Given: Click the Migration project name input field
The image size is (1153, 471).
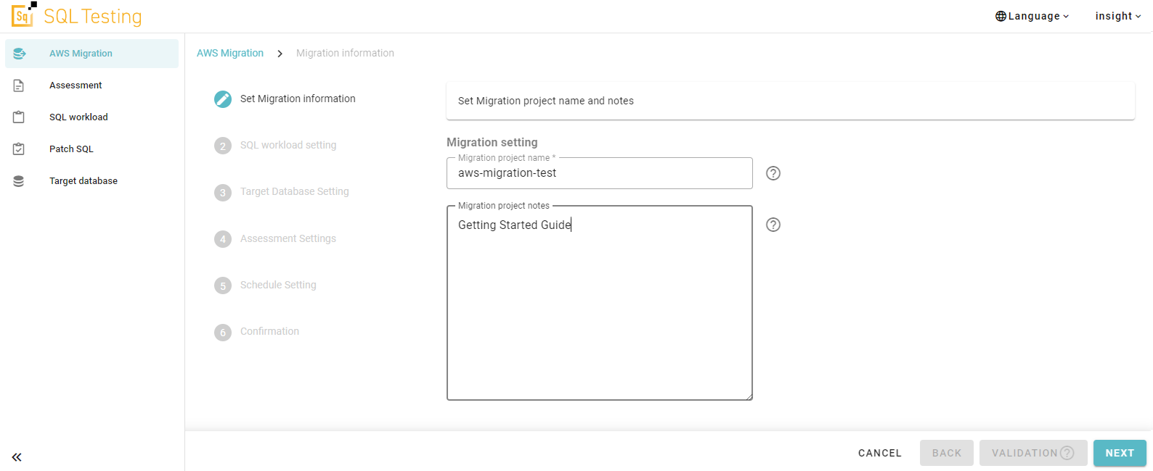Looking at the screenshot, I should coord(600,173).
